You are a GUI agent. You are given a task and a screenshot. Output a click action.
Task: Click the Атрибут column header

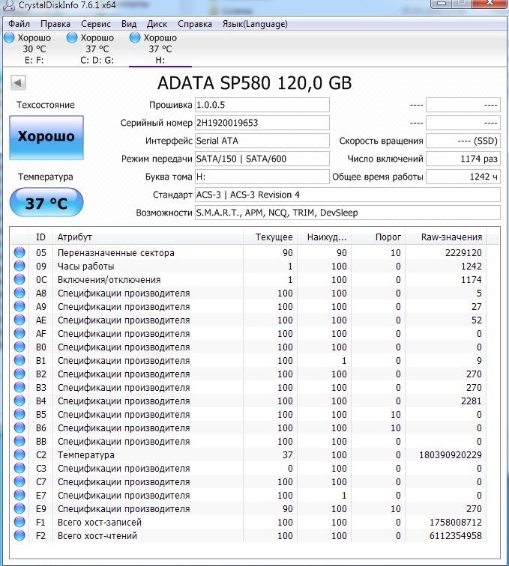pos(148,237)
